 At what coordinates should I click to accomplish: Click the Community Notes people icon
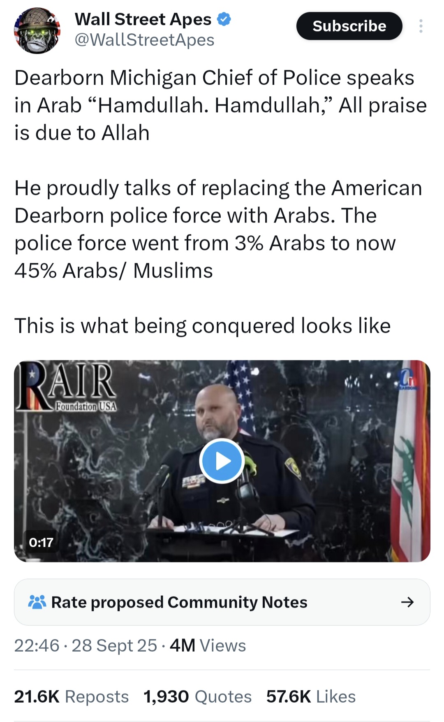37,602
